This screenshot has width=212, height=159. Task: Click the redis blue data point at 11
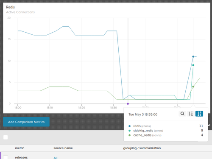point(193,56)
